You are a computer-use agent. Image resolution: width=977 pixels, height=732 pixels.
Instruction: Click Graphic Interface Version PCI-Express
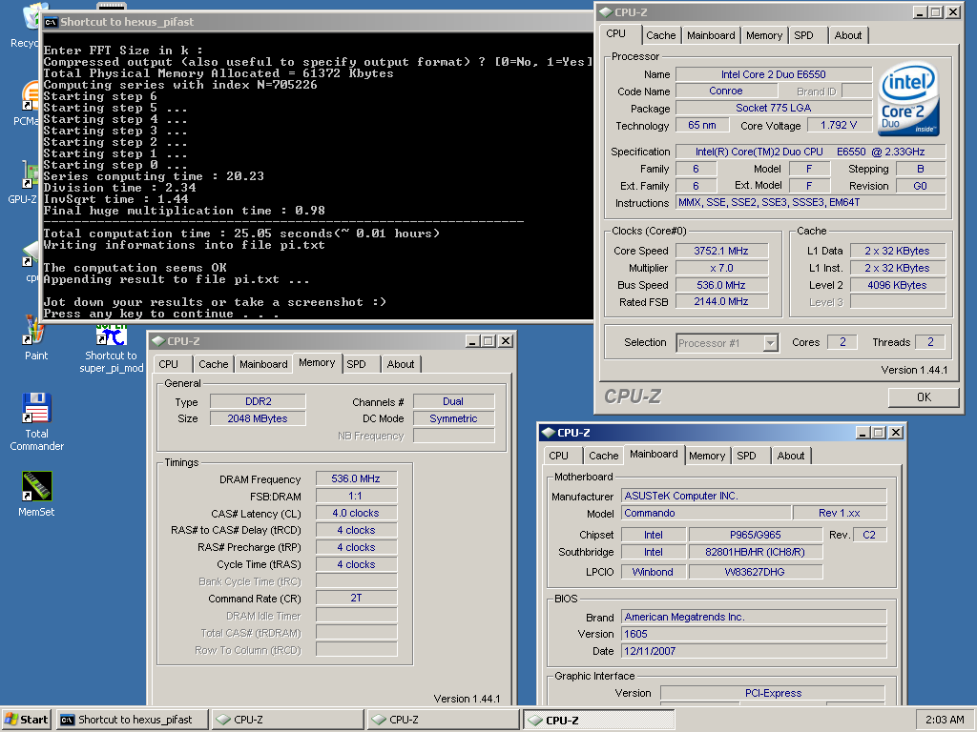(x=773, y=693)
